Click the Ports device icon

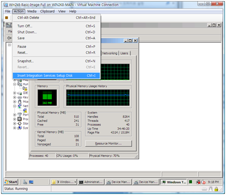tap(20, 115)
